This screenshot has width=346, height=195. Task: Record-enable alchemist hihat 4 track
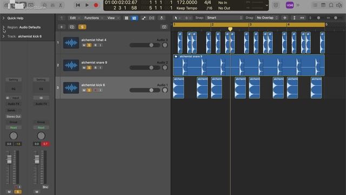point(95,45)
